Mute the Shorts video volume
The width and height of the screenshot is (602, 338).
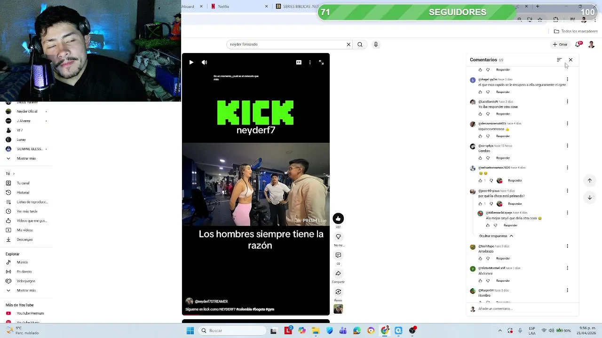[x=204, y=62]
